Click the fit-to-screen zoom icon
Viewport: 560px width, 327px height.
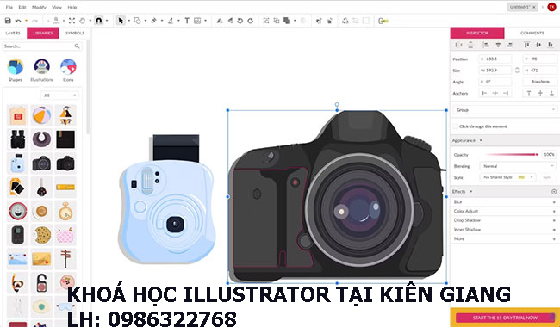coord(72,21)
